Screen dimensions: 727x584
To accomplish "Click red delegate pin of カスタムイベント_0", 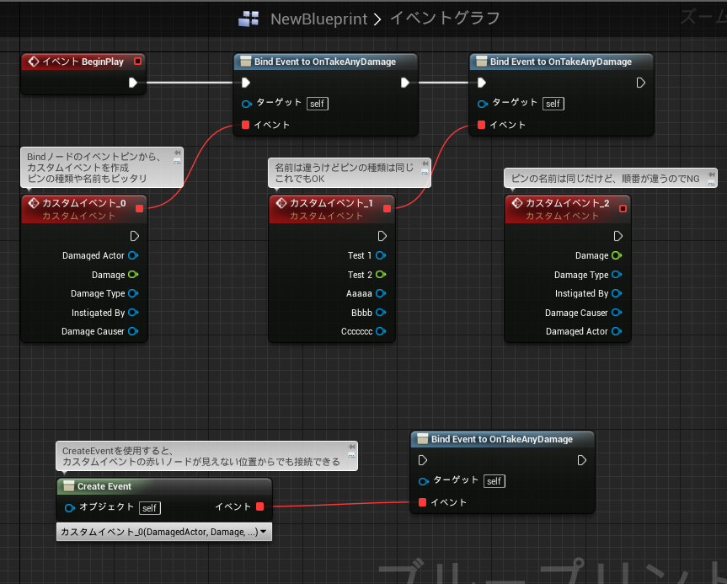I will (139, 208).
